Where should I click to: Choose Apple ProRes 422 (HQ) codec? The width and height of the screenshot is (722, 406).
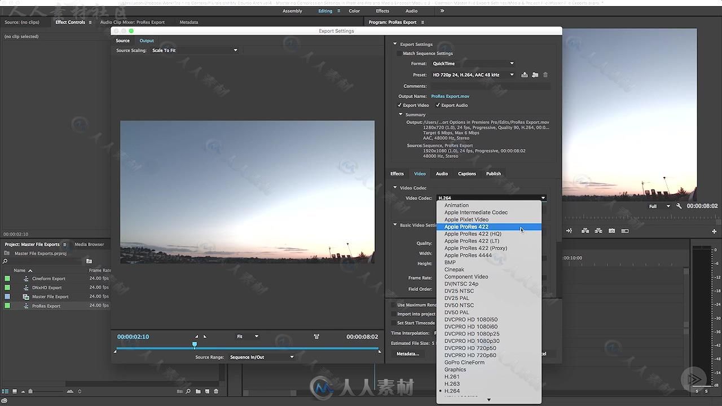point(488,234)
